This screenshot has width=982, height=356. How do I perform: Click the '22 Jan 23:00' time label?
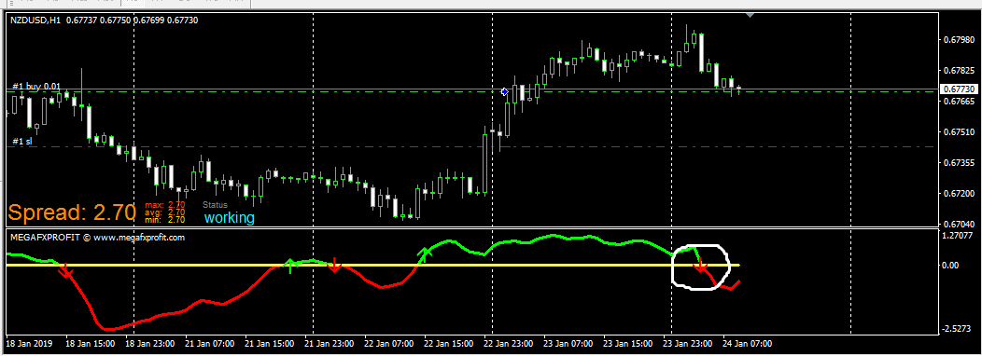509,344
